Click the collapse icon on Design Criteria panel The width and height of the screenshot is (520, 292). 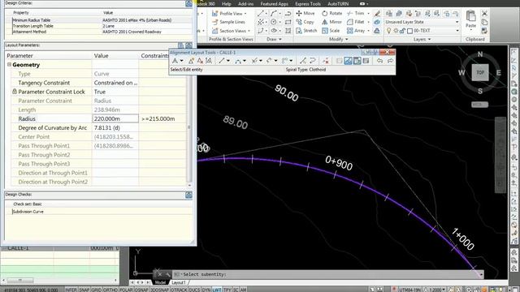click(188, 3)
